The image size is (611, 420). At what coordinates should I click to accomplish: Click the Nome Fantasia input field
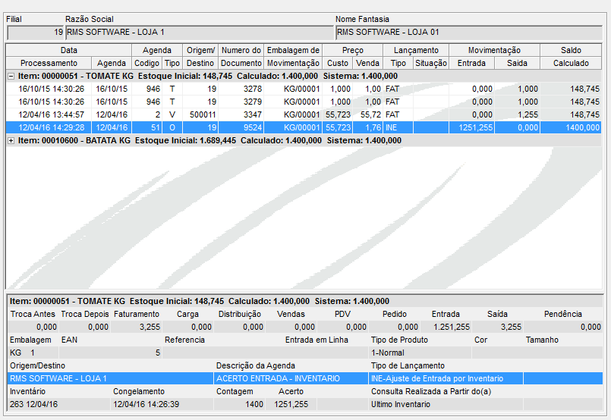[469, 33]
